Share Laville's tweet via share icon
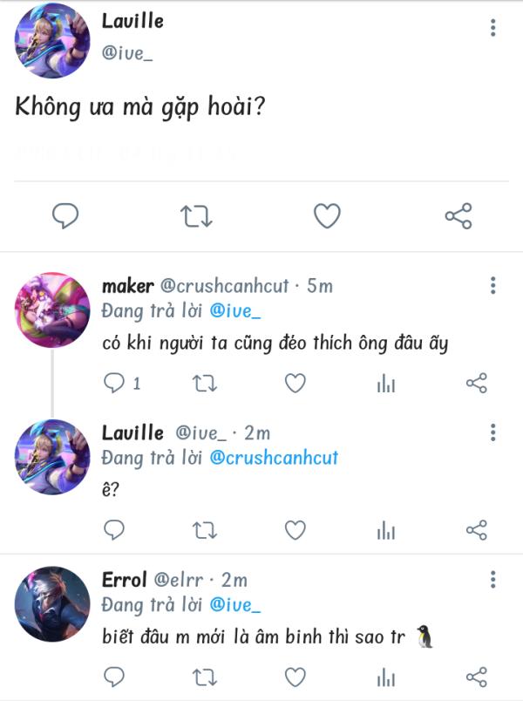The height and width of the screenshot is (701, 523). click(x=459, y=214)
